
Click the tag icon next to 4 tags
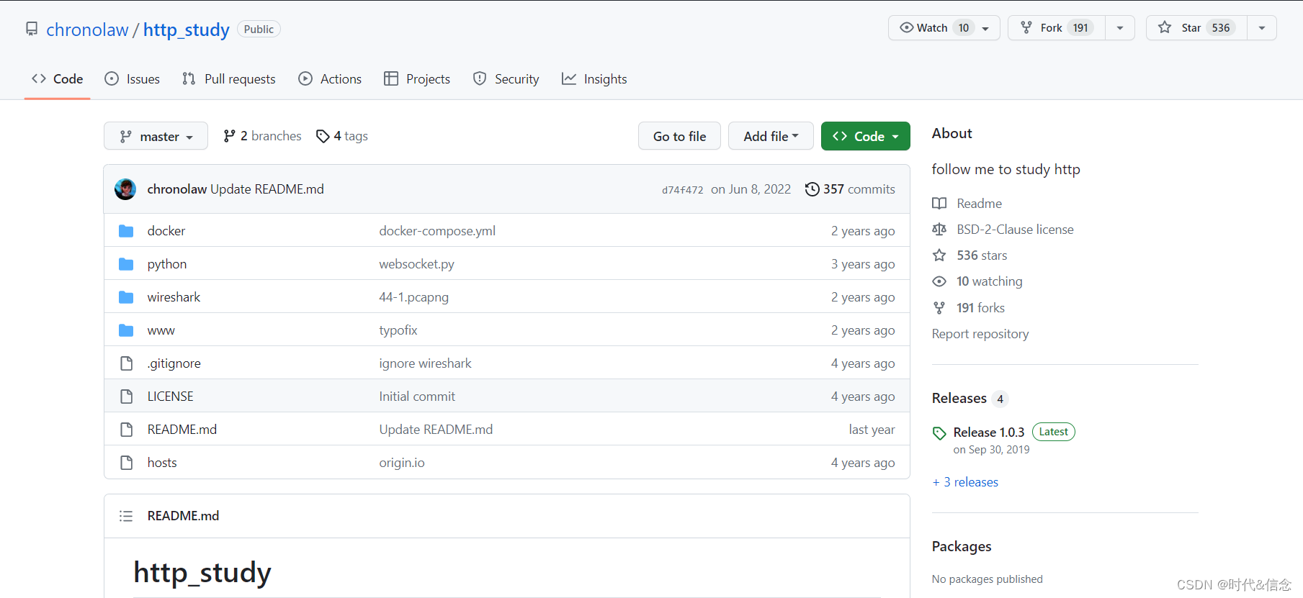[323, 136]
